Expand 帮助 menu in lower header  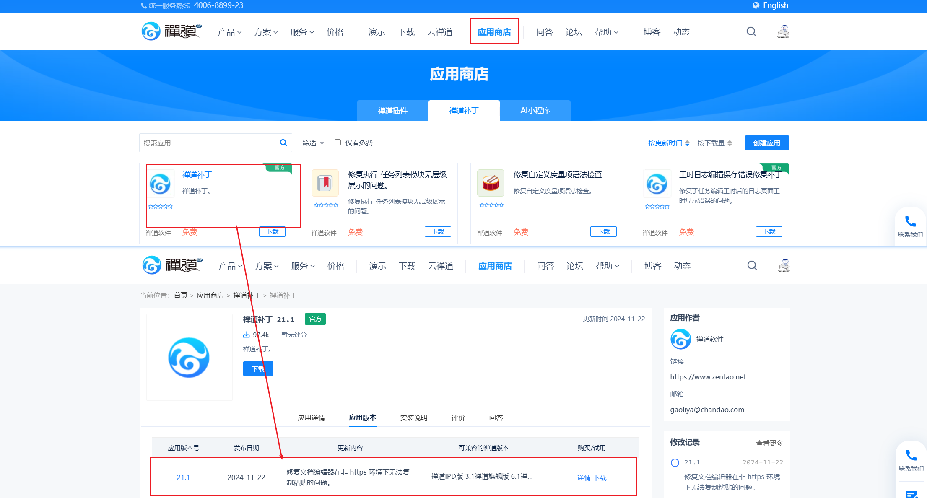(608, 266)
